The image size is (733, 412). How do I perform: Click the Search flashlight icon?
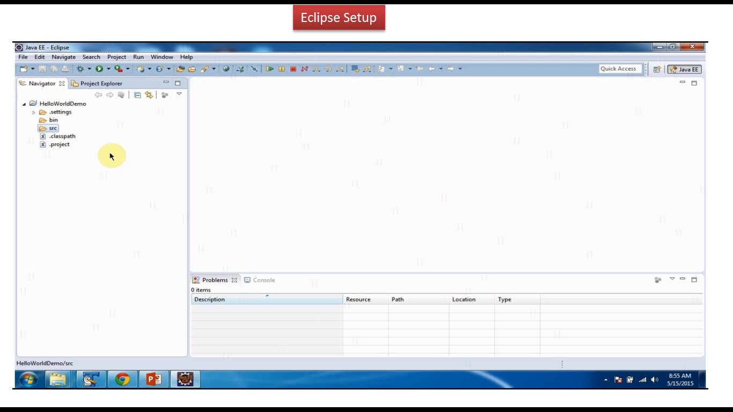[x=204, y=69]
